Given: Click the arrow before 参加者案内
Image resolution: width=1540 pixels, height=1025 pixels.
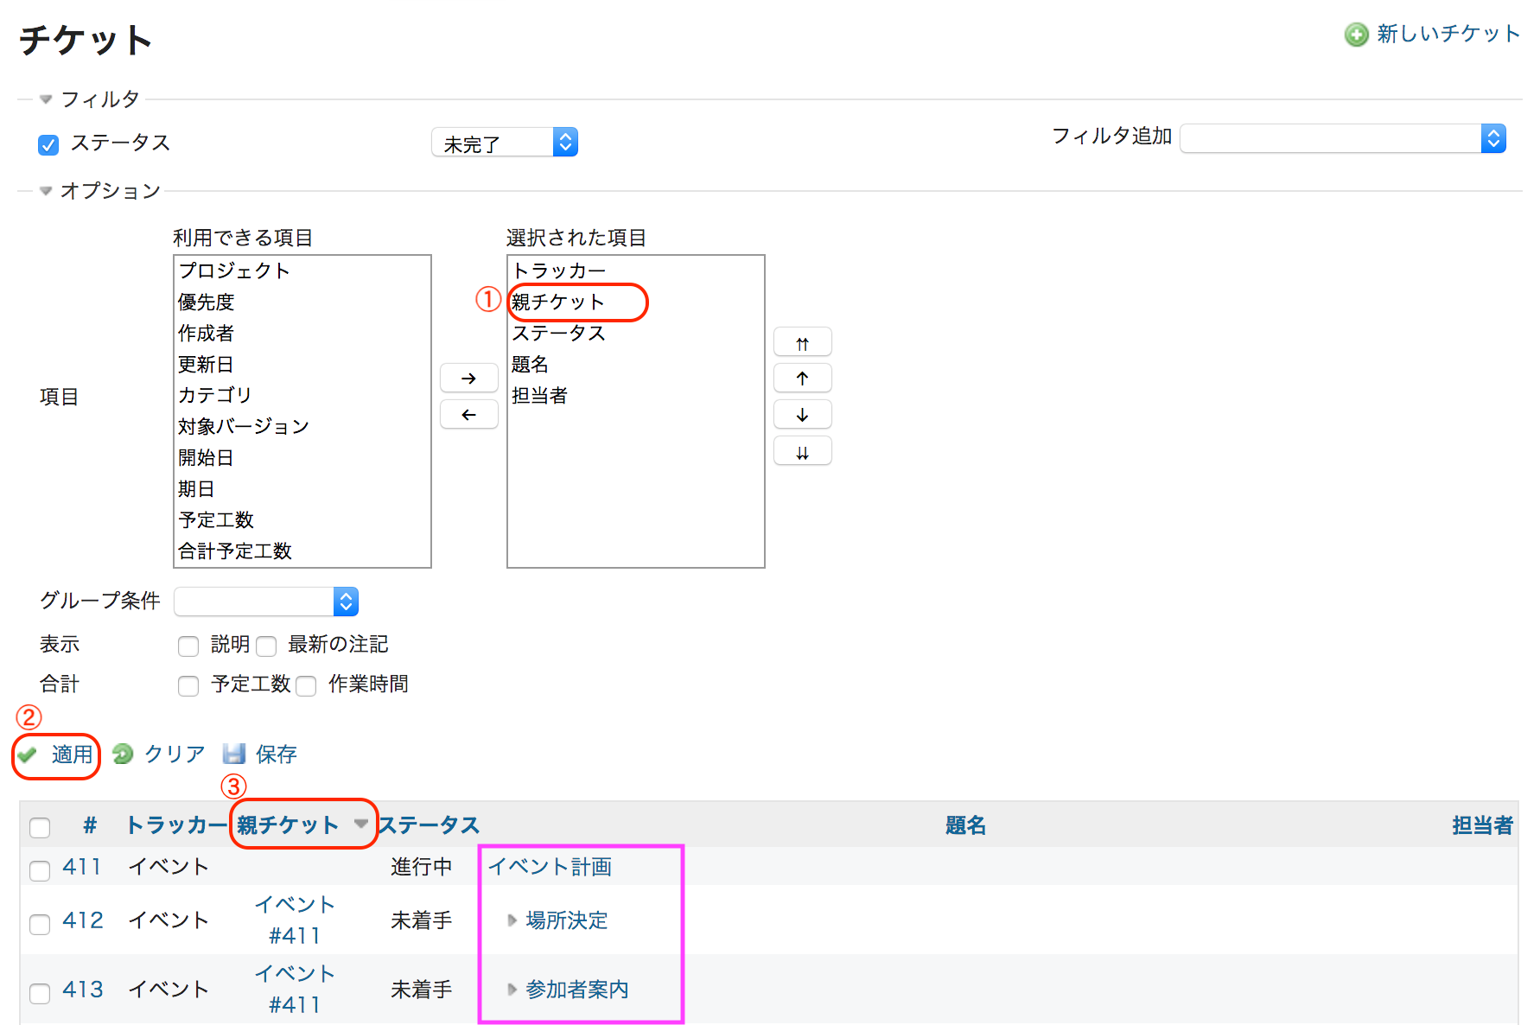Looking at the screenshot, I should 512,990.
